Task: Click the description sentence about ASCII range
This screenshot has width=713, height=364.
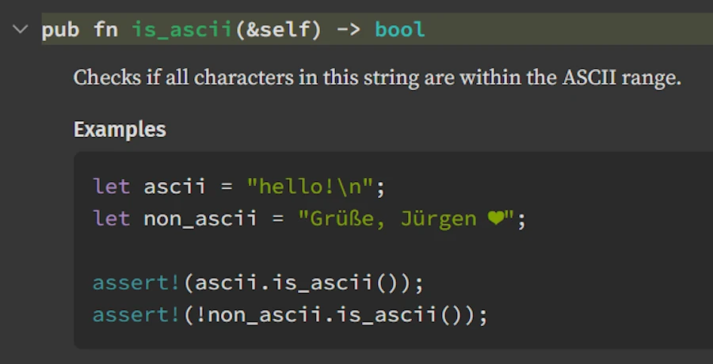Action: tap(377, 78)
